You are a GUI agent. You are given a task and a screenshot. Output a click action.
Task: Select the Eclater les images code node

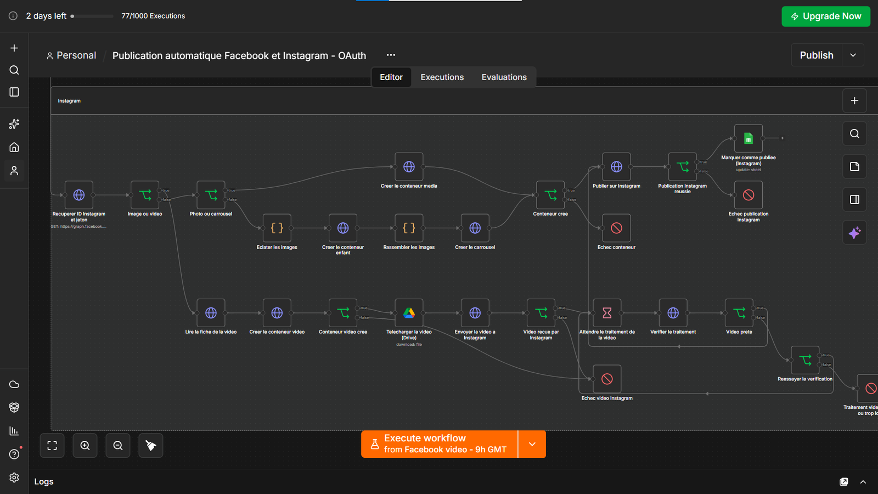[277, 228]
